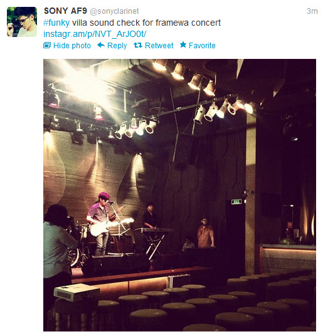Click the guitarist in the embedded photo

coord(102,224)
